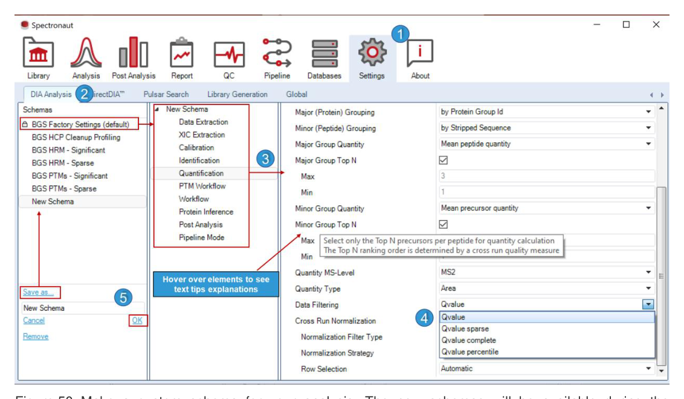Open the Analysis perspective icon
Viewport: 684px width, 399px height.
(x=86, y=53)
